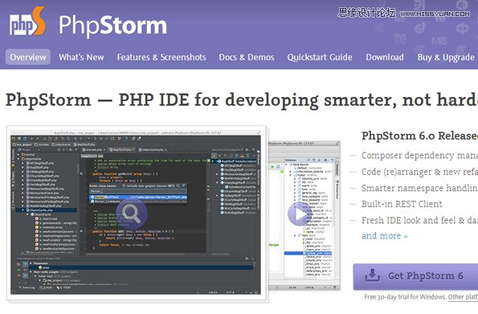
Task: Open the Other platforms link
Action: coord(463,297)
